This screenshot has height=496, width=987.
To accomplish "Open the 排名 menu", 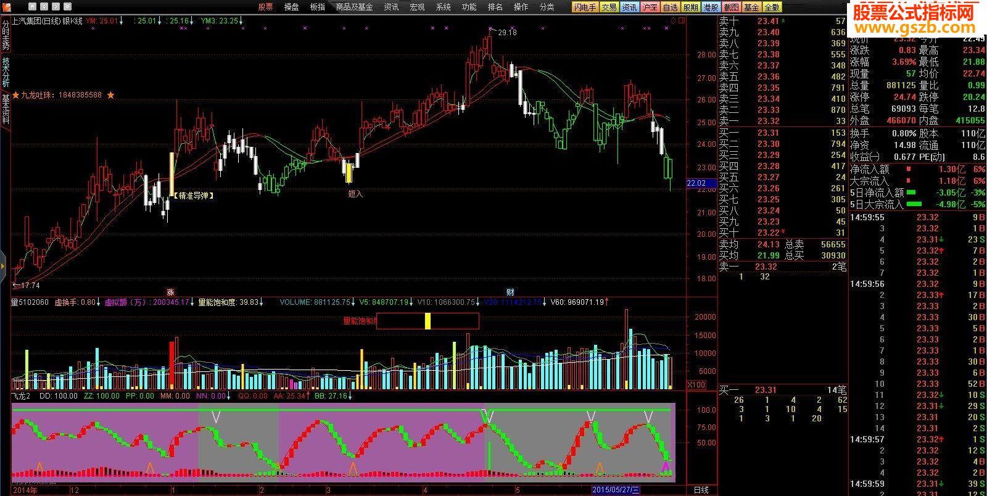I will point(495,7).
